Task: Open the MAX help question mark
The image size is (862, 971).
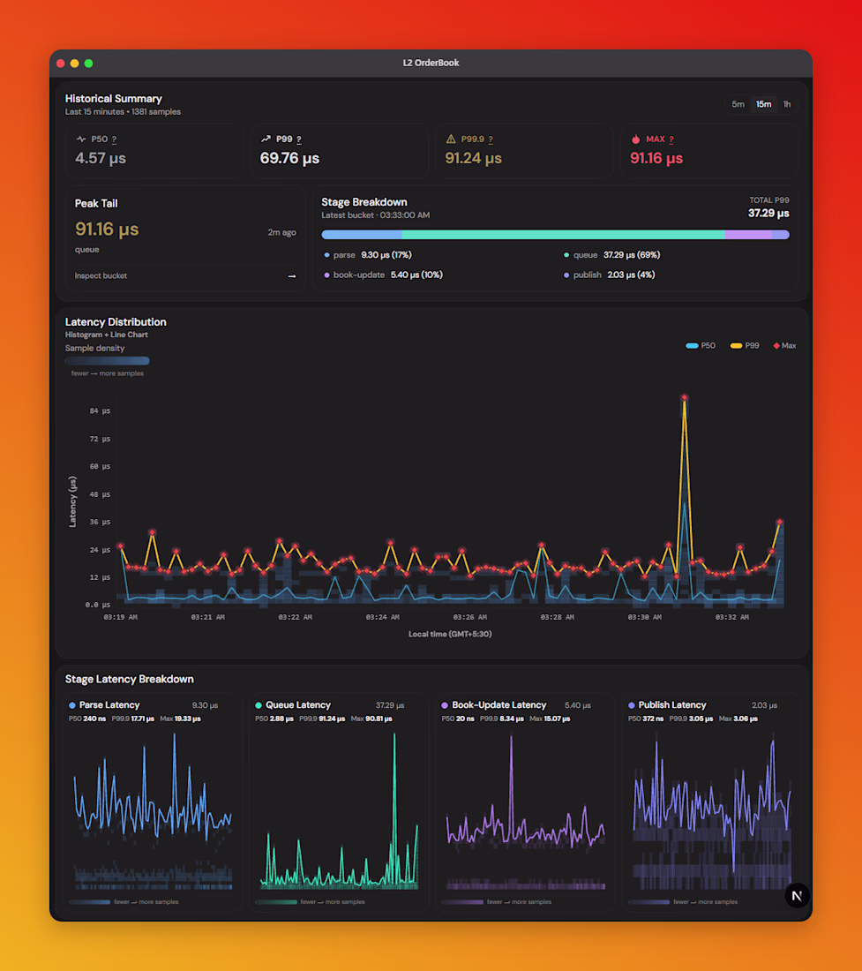Action: pyautogui.click(x=671, y=140)
